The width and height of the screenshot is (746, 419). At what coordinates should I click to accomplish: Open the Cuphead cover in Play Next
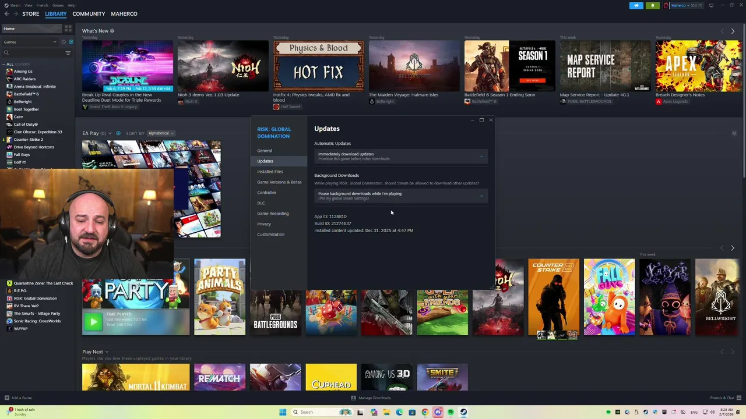331,377
